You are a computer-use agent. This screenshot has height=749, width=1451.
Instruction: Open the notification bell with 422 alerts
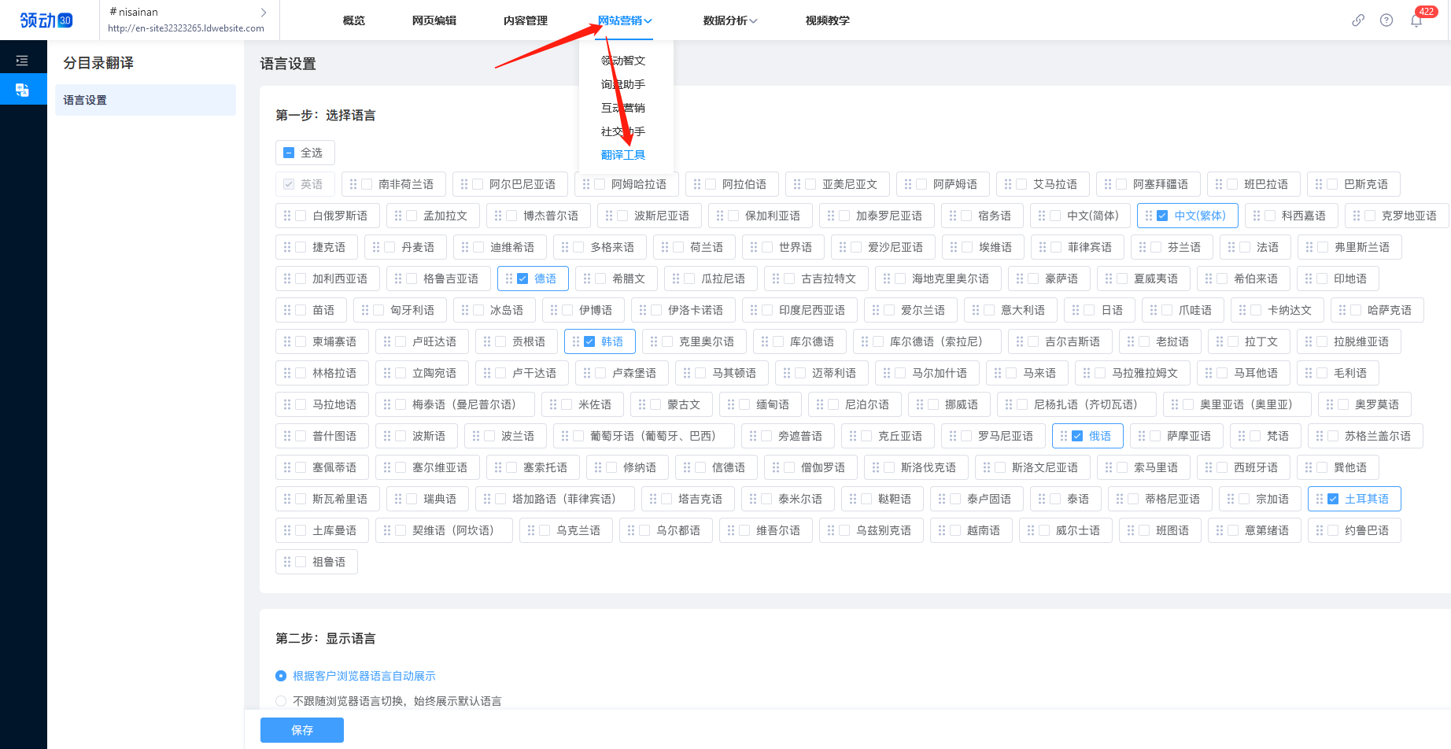pyautogui.click(x=1416, y=20)
